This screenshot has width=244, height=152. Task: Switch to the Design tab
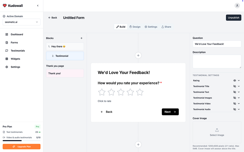coord(135,27)
